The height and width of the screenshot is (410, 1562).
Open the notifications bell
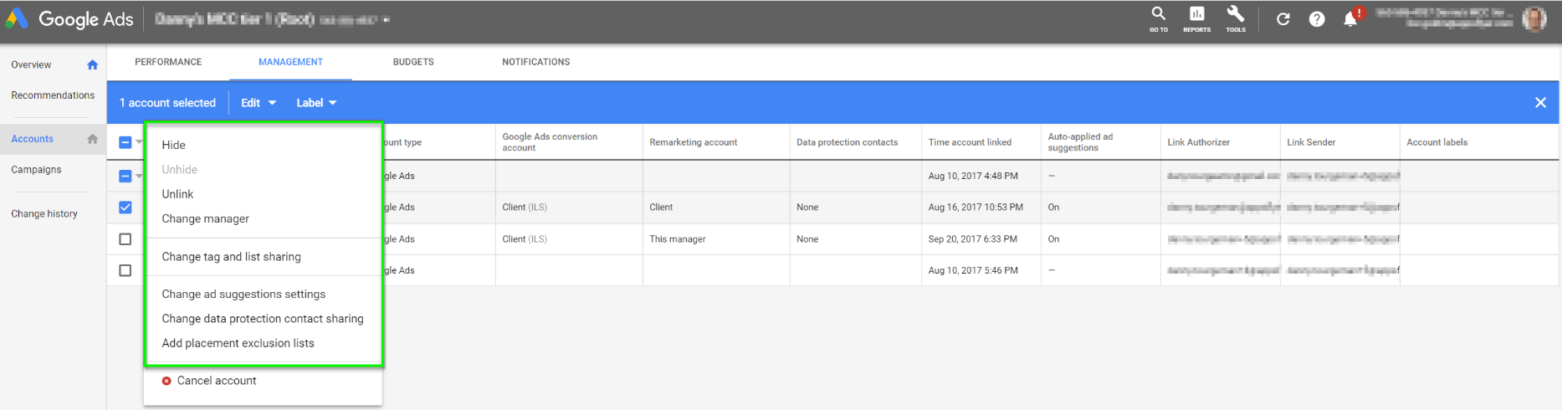tap(1350, 19)
